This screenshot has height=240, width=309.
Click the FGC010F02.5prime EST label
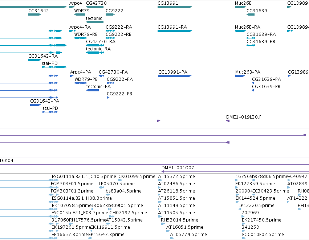point(263,235)
